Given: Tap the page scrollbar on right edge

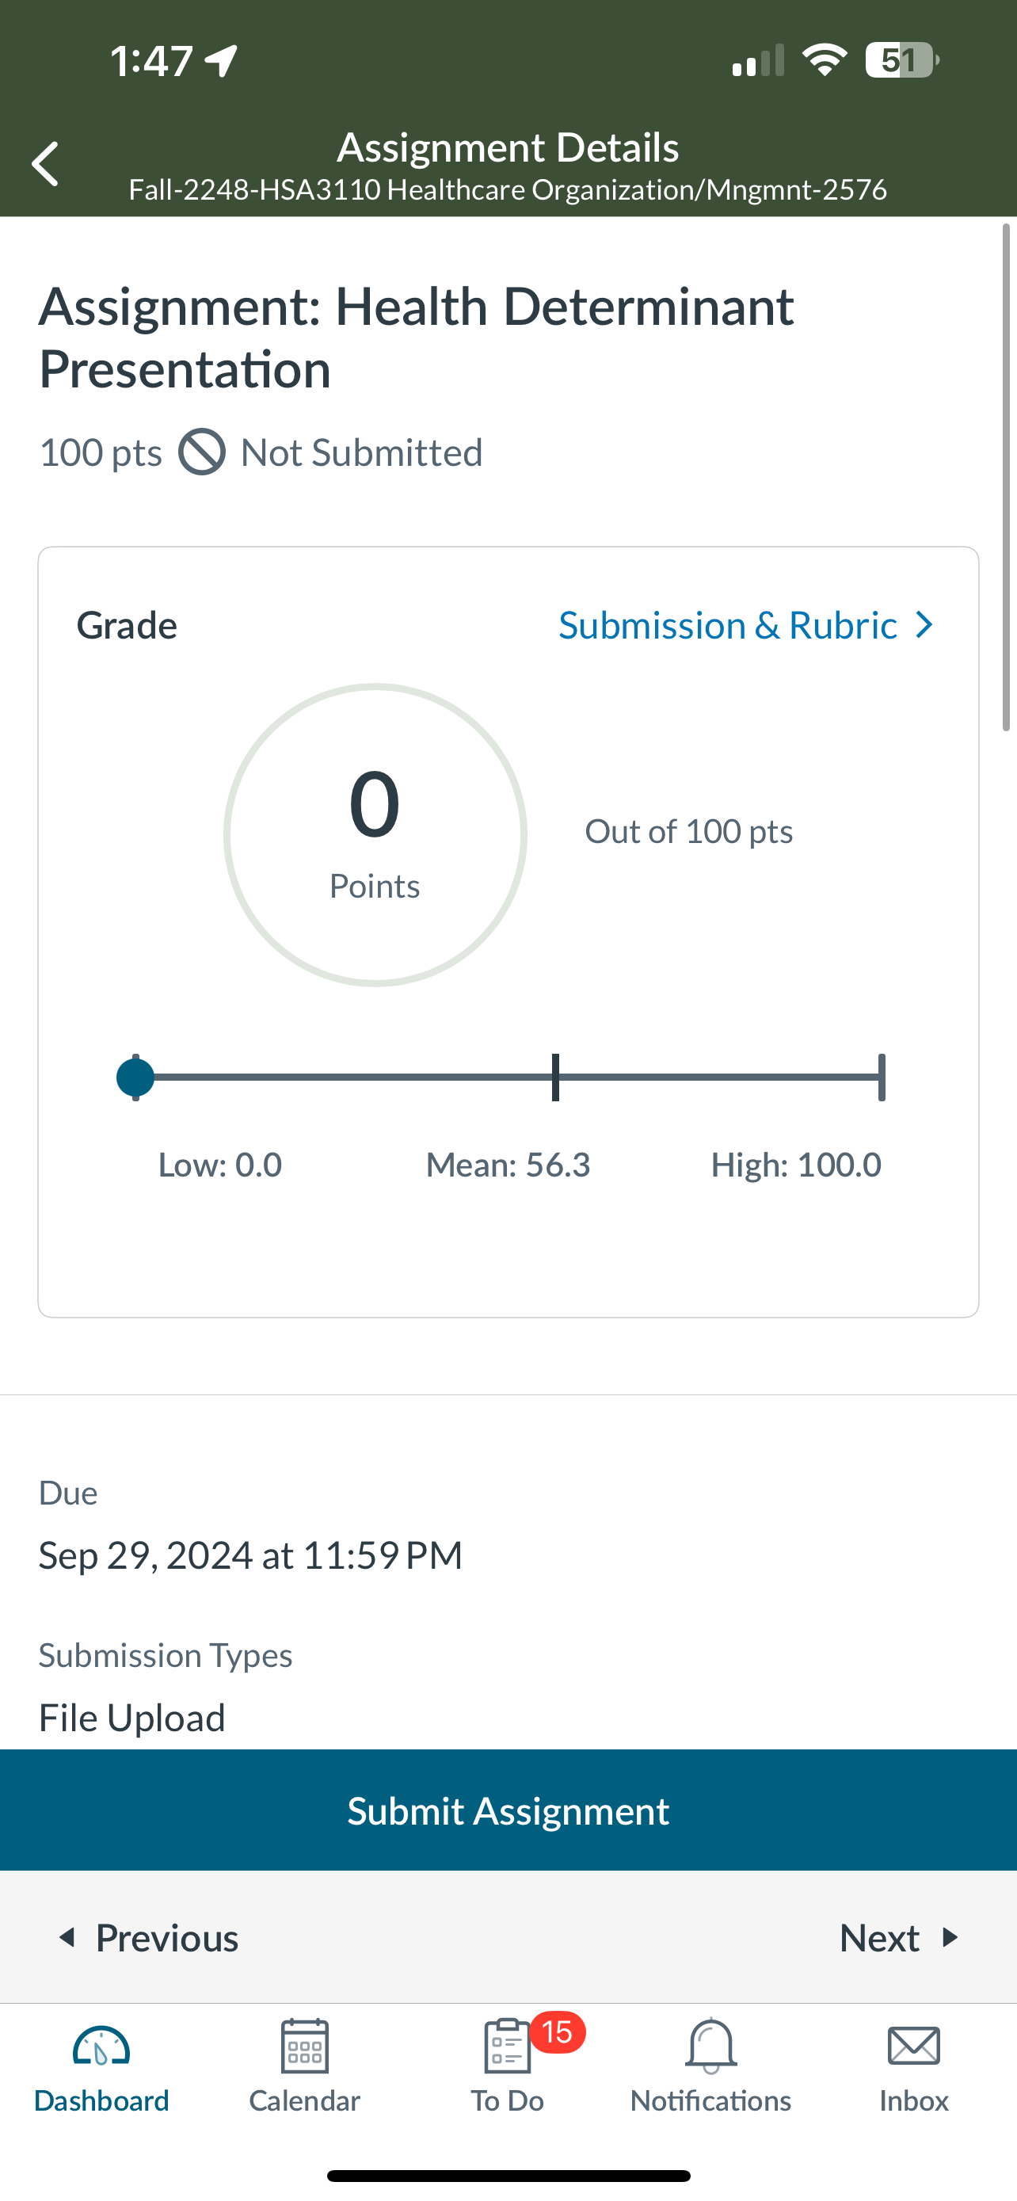Looking at the screenshot, I should coord(1006,477).
